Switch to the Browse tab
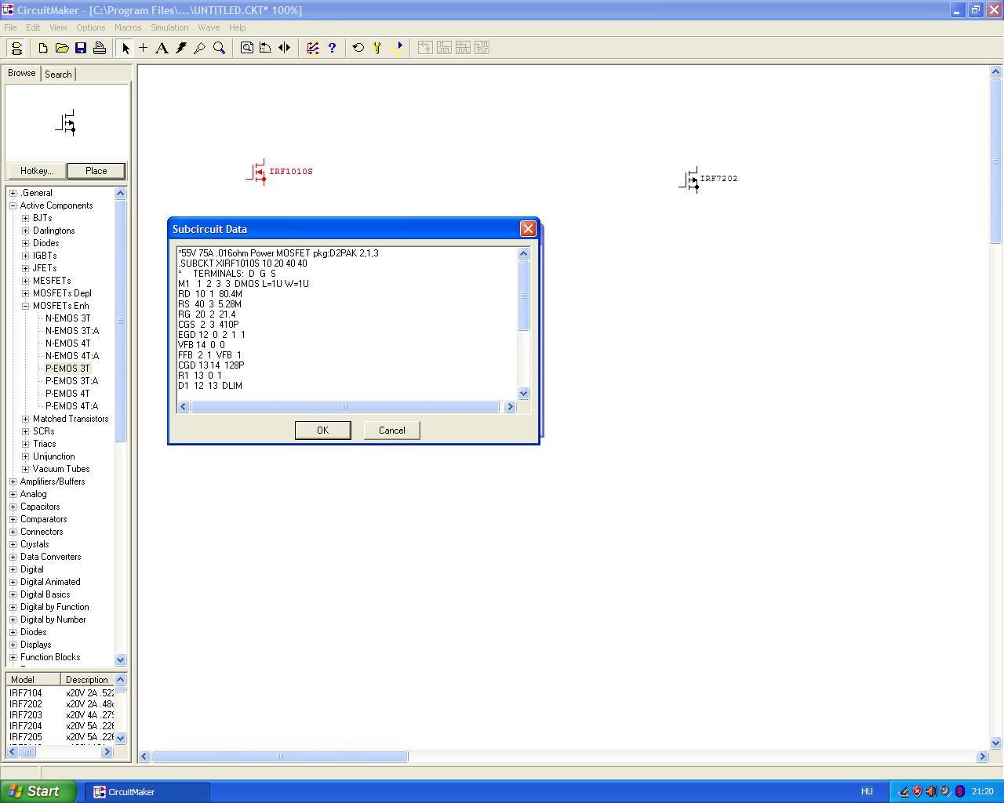 pos(22,73)
